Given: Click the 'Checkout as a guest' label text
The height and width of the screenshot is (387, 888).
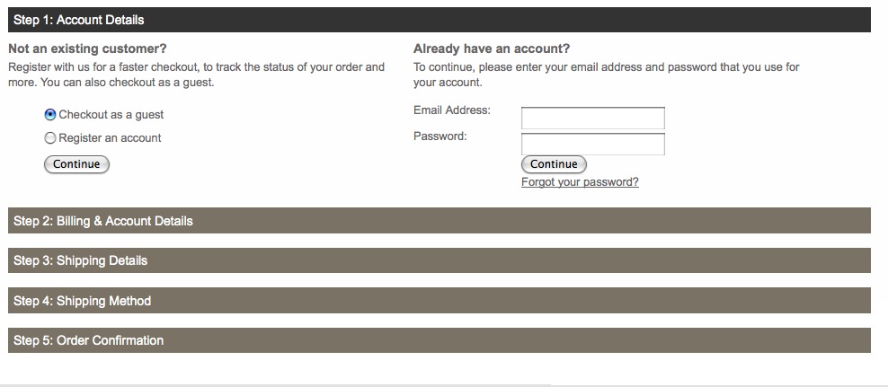Looking at the screenshot, I should [x=111, y=115].
